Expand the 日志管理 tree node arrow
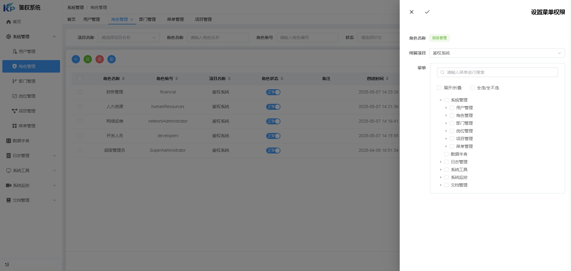 coord(441,162)
